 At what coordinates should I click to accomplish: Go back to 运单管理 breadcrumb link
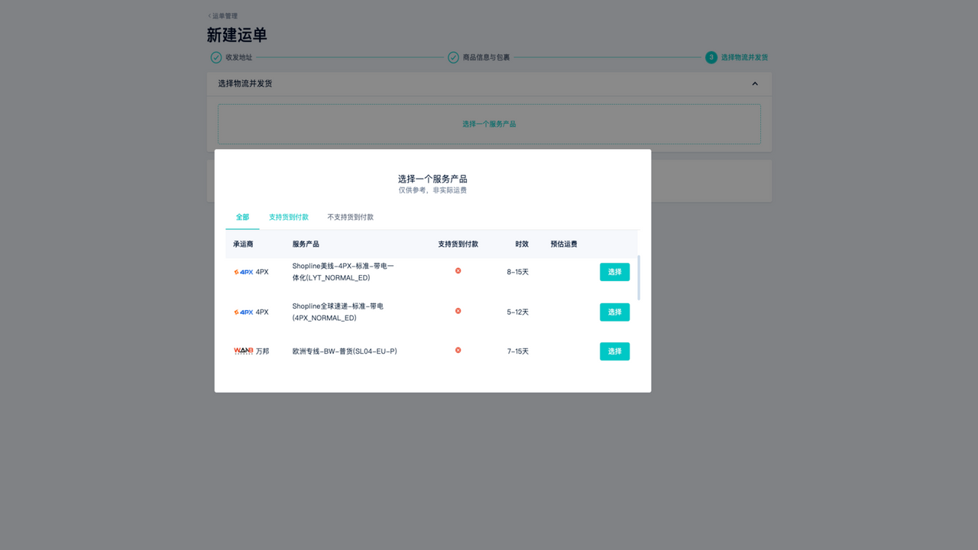[x=223, y=16]
